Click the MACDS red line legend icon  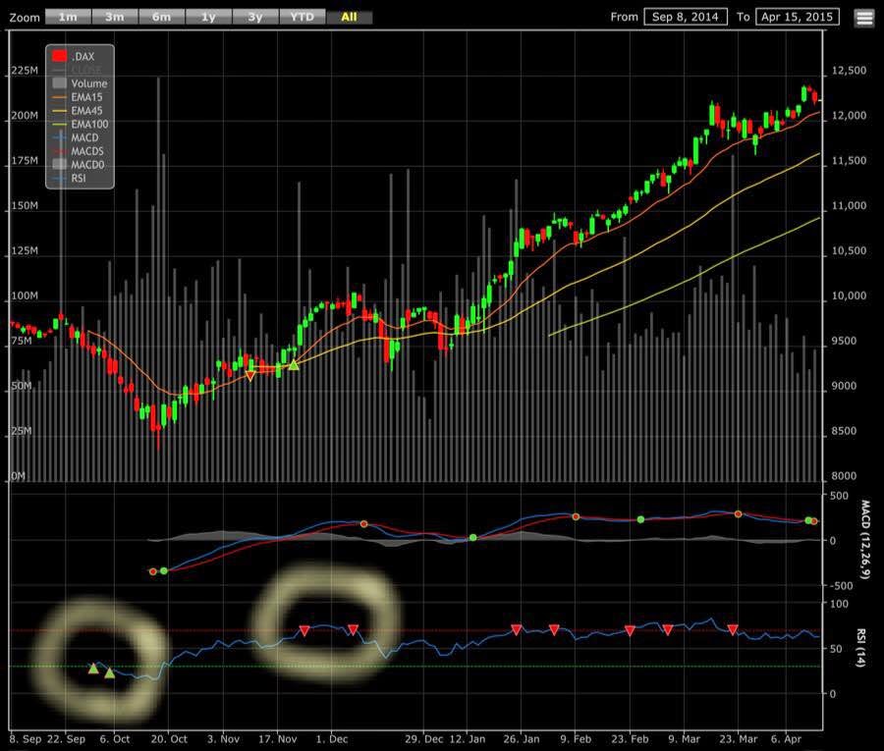[x=59, y=150]
